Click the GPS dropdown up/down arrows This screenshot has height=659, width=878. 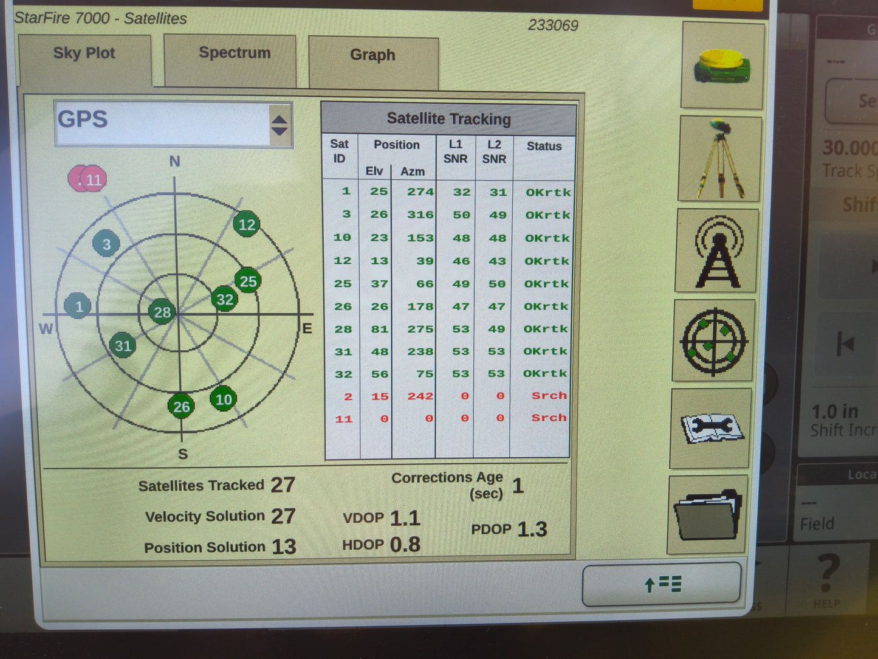(x=280, y=125)
